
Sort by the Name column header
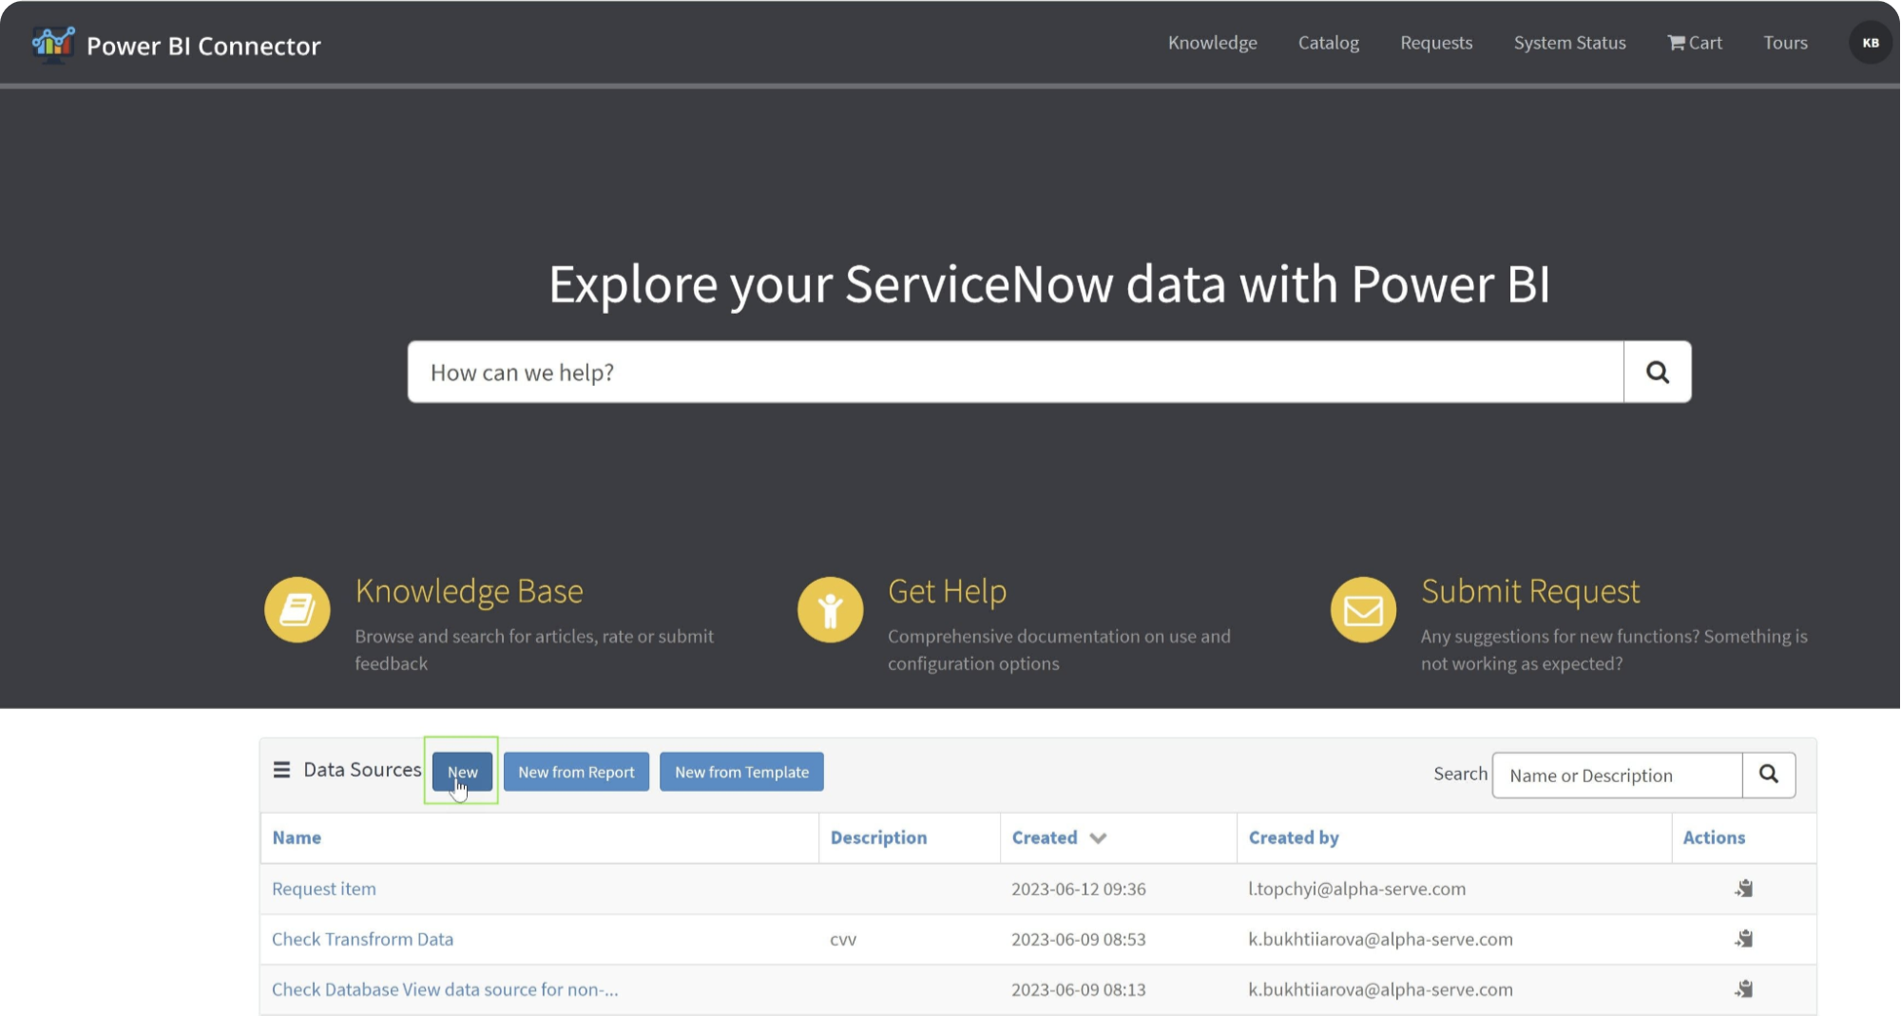pos(297,837)
